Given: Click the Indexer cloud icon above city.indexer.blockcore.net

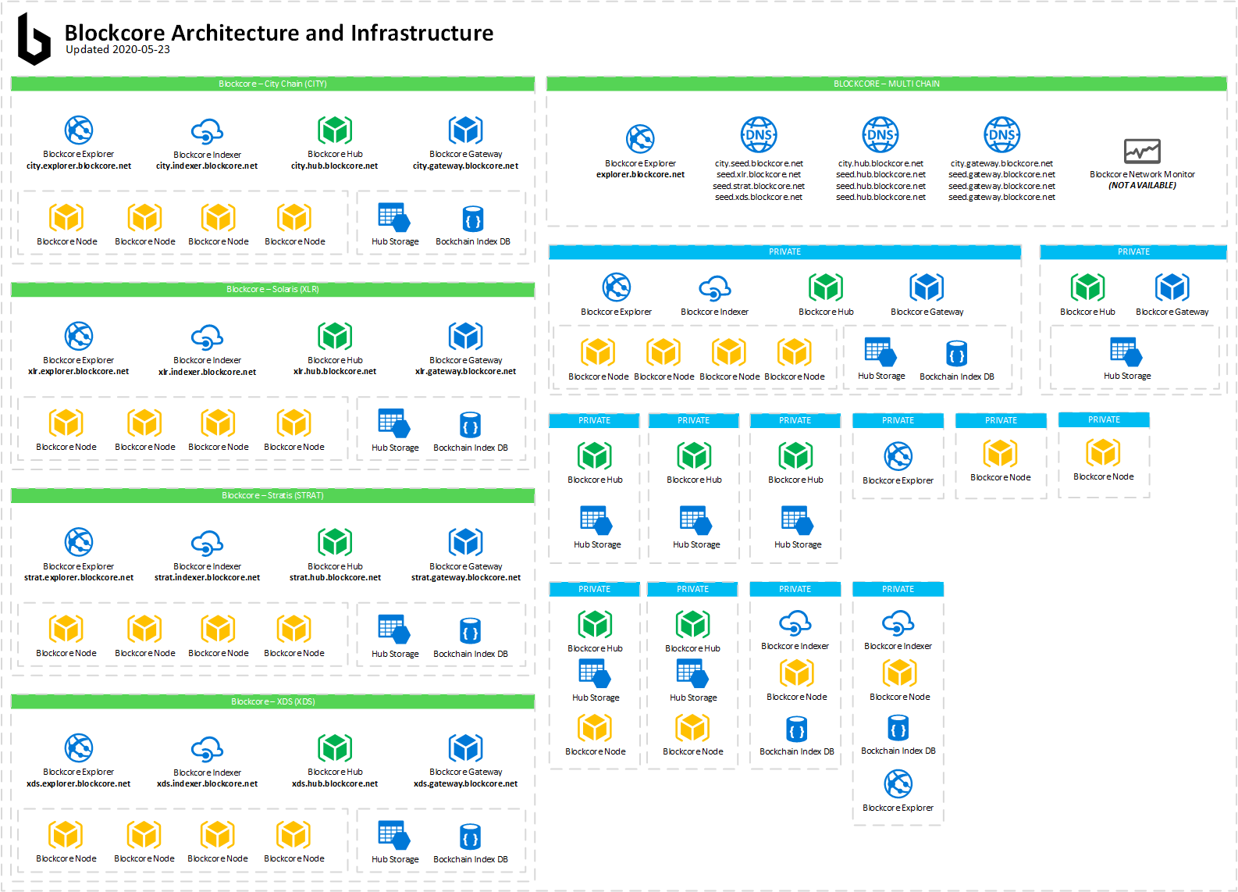Looking at the screenshot, I should [208, 132].
